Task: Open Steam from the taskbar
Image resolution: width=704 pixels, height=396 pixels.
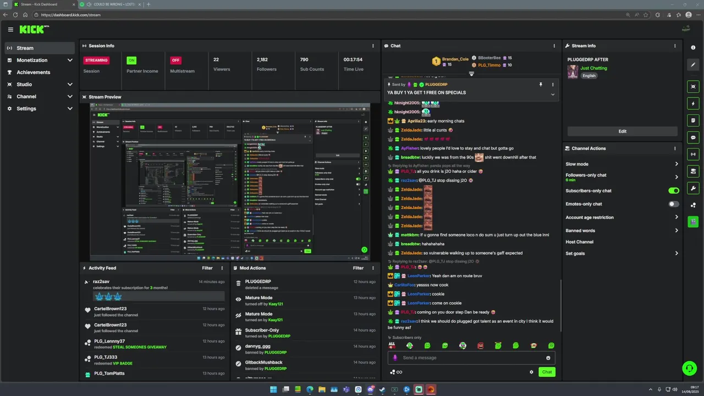Action: tap(382, 389)
